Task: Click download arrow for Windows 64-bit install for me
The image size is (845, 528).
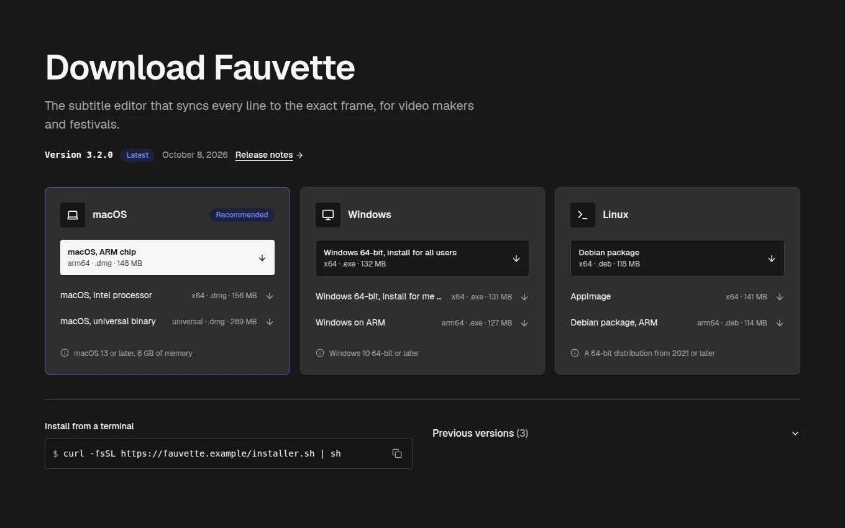Action: [524, 297]
